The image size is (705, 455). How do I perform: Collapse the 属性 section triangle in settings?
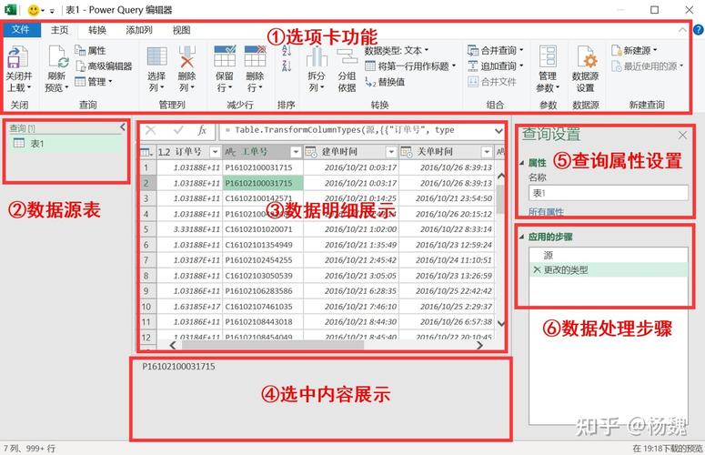(x=521, y=163)
